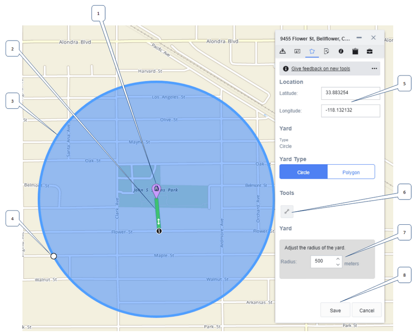This screenshot has width=416, height=333.
Task: Save the yard configuration
Action: 335,310
